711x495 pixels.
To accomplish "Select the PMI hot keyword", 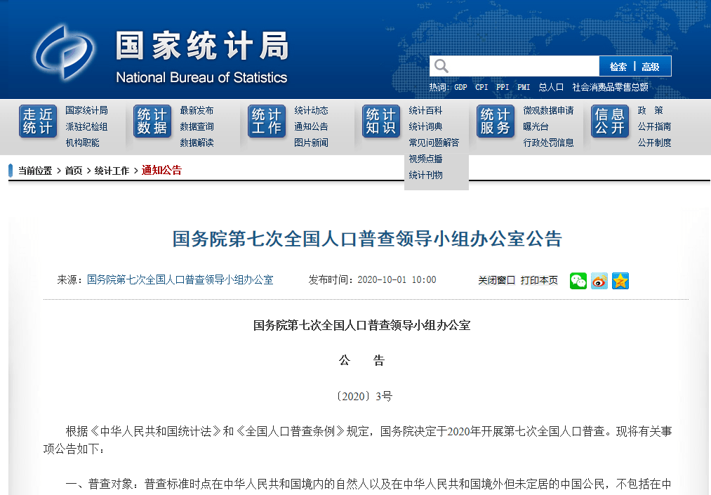I will tap(524, 87).
